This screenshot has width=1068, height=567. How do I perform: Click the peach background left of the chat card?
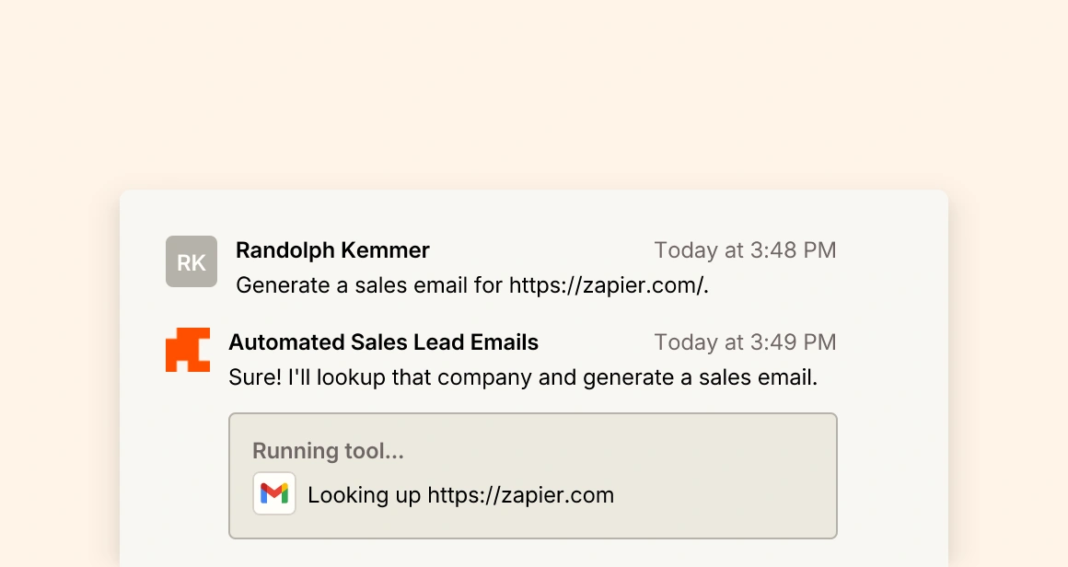57,368
